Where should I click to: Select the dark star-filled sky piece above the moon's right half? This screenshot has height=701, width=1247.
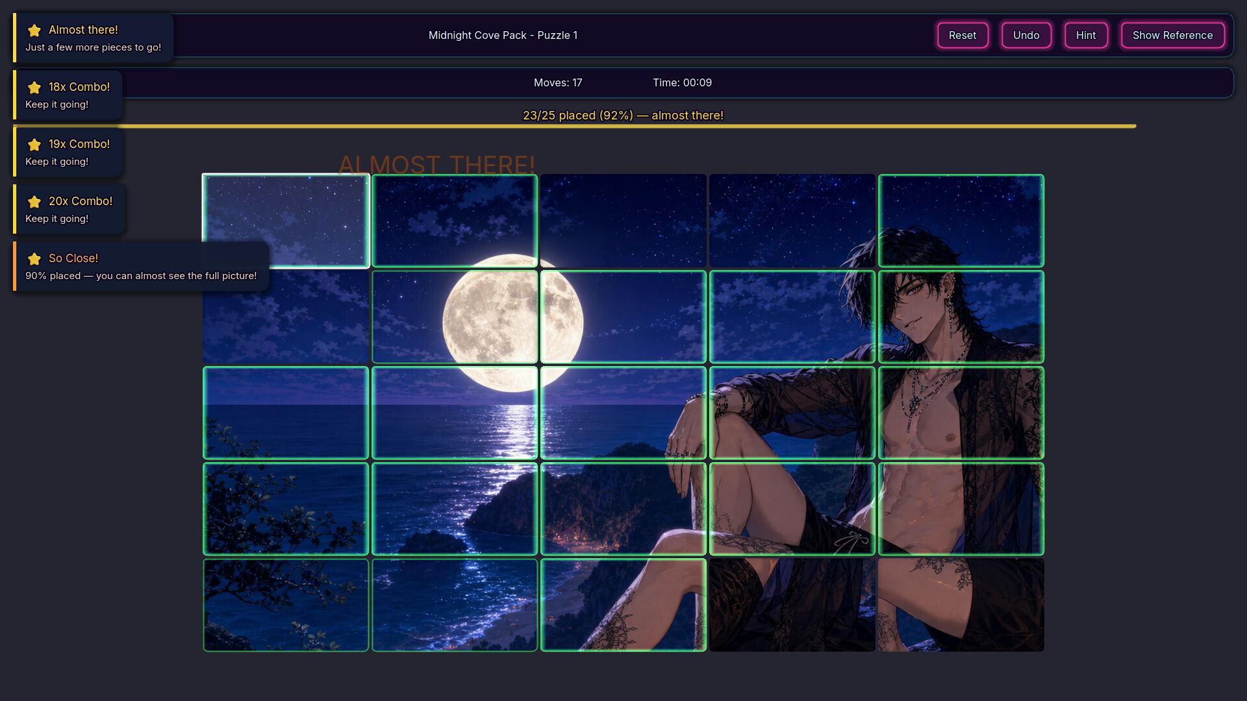(623, 221)
